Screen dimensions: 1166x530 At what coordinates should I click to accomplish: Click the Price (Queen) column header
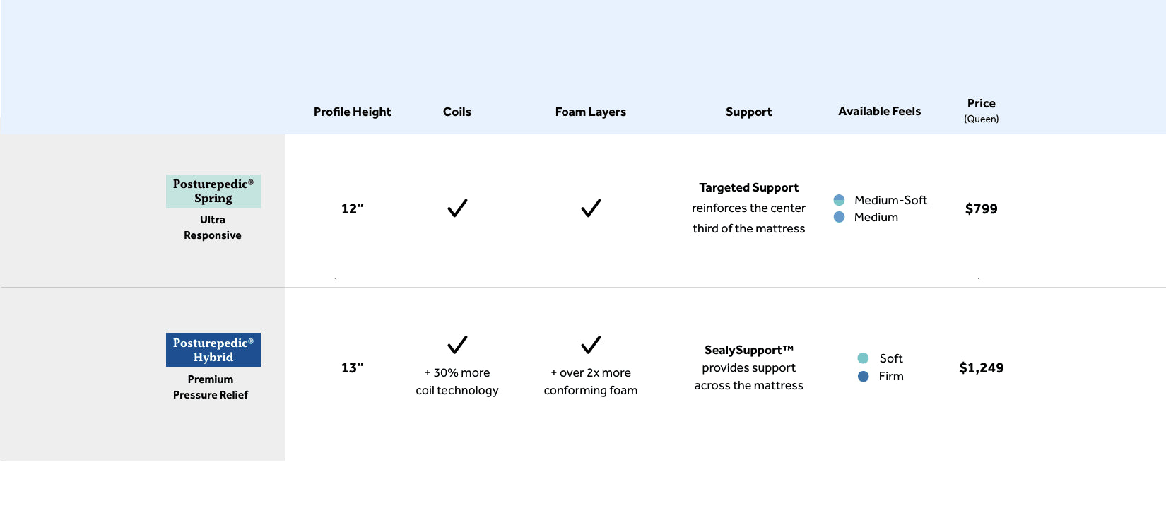click(981, 110)
